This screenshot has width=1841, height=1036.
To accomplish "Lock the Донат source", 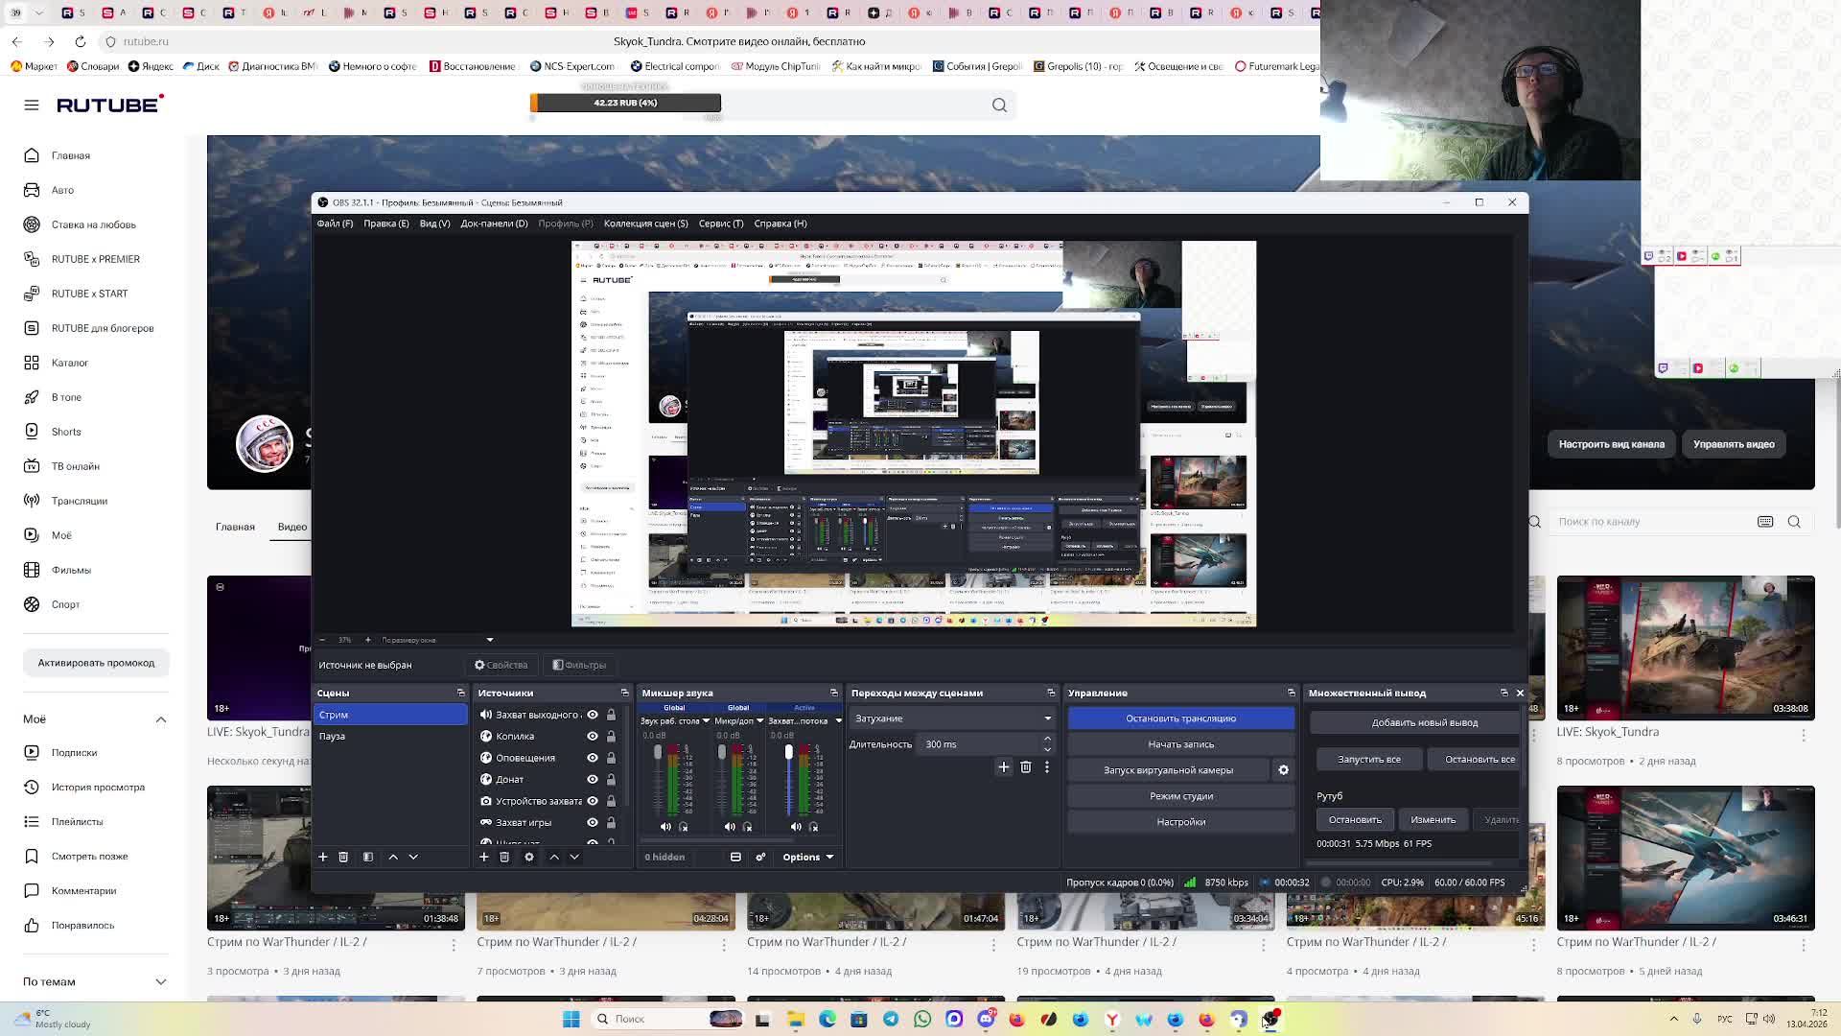I will [x=611, y=779].
